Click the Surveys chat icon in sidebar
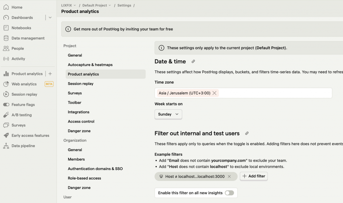The height and width of the screenshot is (203, 343). [6, 125]
